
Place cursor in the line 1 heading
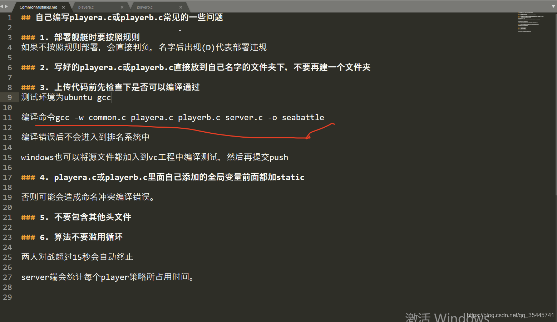click(122, 17)
